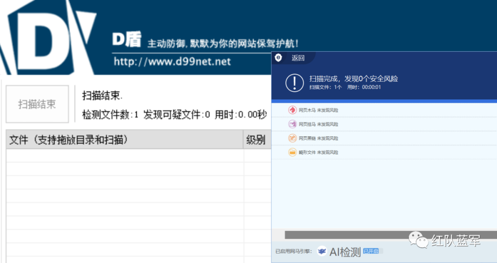Viewport: 497px width, 263px height.
Task: Click the D盾 title text in banner
Action: pyautogui.click(x=127, y=40)
